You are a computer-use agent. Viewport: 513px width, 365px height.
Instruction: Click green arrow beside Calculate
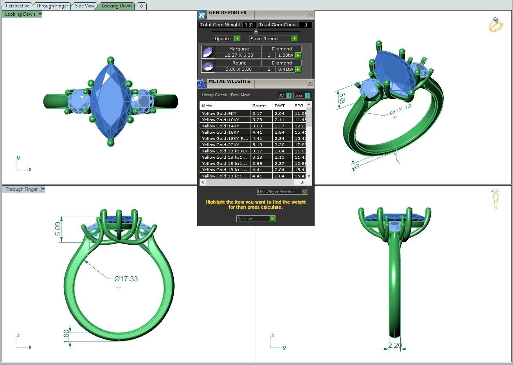point(272,218)
